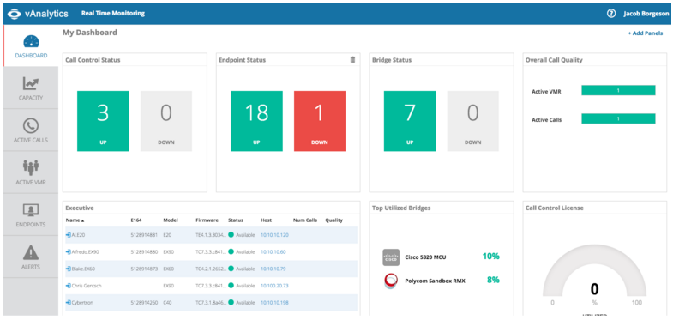Click Bridge Status 7 UP tile

coord(410,121)
